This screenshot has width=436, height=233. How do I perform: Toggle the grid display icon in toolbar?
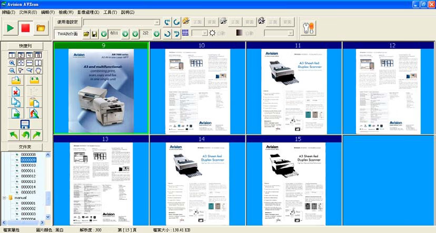click(x=185, y=33)
